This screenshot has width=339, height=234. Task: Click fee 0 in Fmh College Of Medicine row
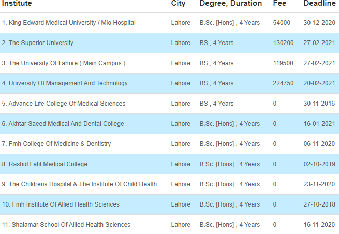click(275, 144)
